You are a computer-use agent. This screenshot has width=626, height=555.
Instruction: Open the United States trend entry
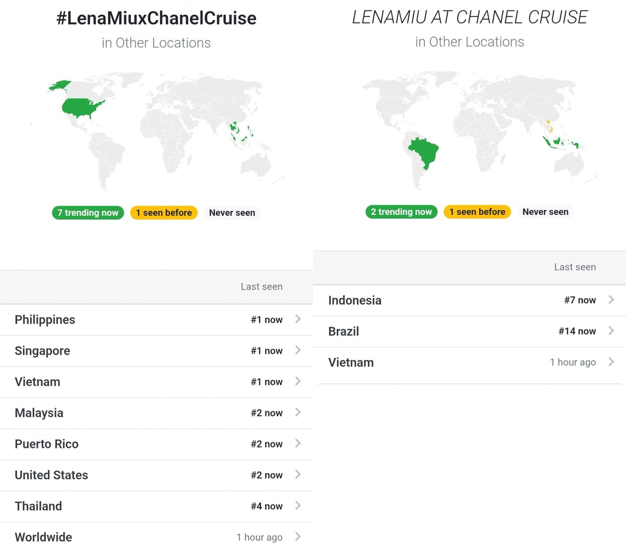(x=156, y=475)
